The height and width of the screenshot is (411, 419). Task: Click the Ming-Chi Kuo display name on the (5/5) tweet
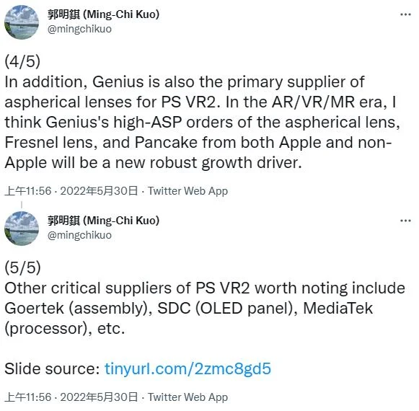103,221
